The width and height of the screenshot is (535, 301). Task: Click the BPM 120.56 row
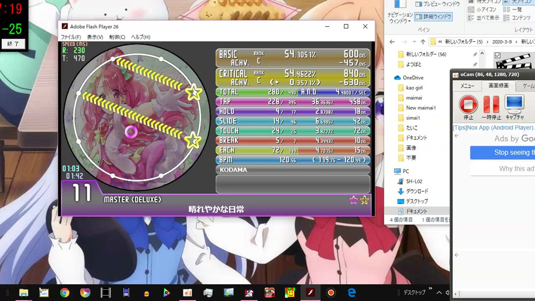coord(293,160)
